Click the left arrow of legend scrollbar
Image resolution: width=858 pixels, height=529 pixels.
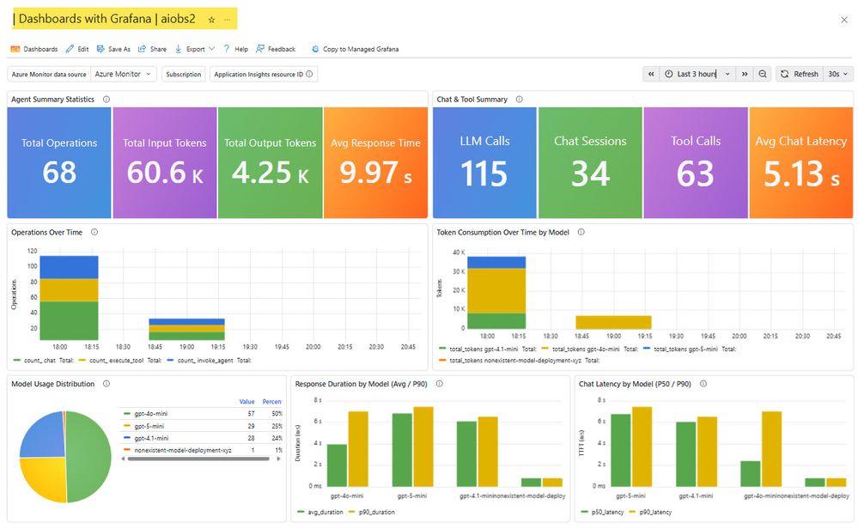coord(123,459)
